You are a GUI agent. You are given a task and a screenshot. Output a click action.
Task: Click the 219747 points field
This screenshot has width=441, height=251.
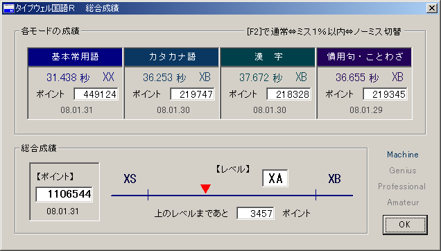(x=192, y=94)
